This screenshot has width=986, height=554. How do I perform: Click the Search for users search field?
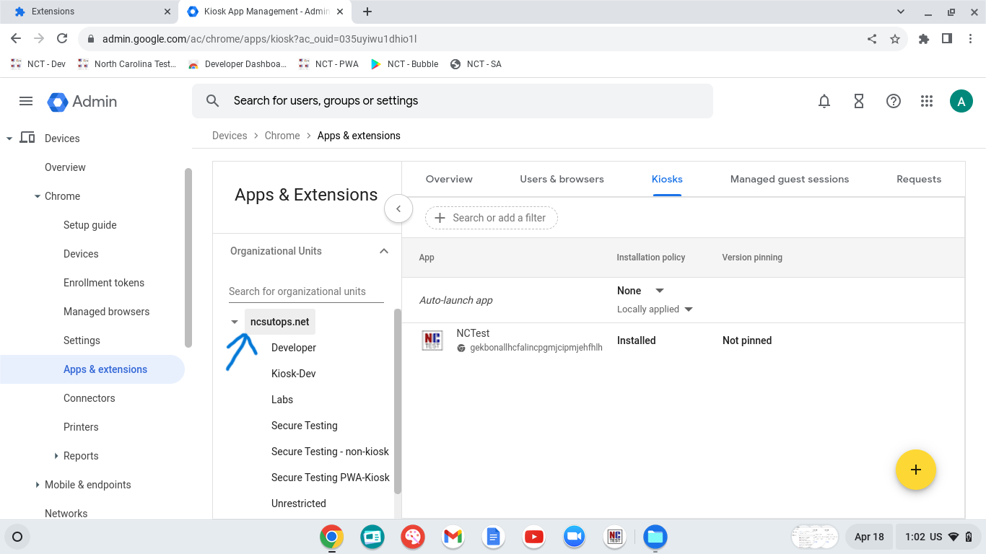[x=452, y=101]
